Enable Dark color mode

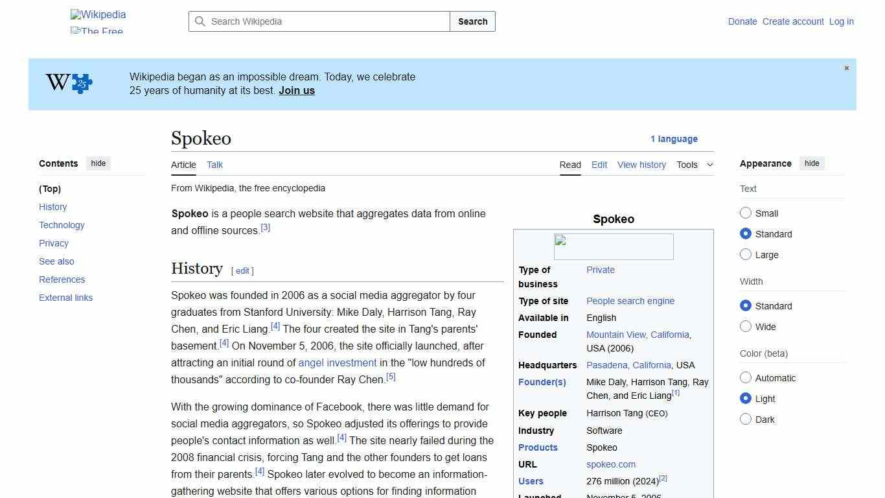[x=746, y=419]
